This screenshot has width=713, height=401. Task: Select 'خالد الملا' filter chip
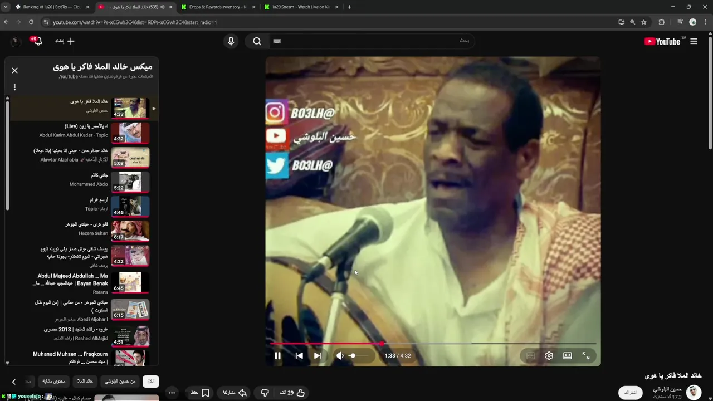[85, 381]
